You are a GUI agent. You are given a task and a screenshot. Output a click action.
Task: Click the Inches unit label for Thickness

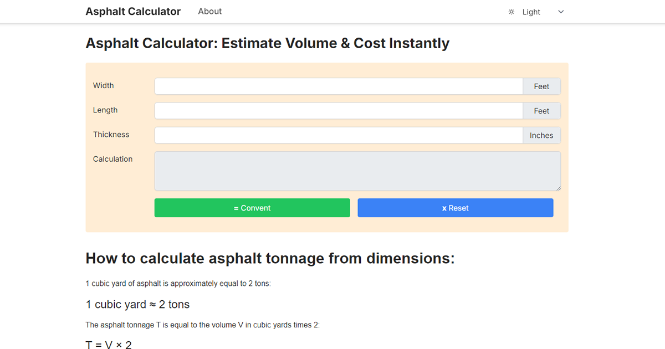click(541, 135)
